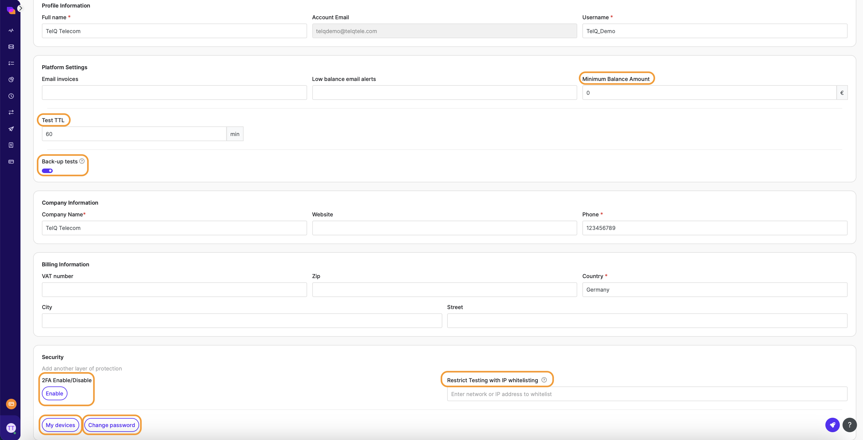Click the Back-up tests help tooltip icon
Screen dimensions: 863x440
(x=82, y=161)
